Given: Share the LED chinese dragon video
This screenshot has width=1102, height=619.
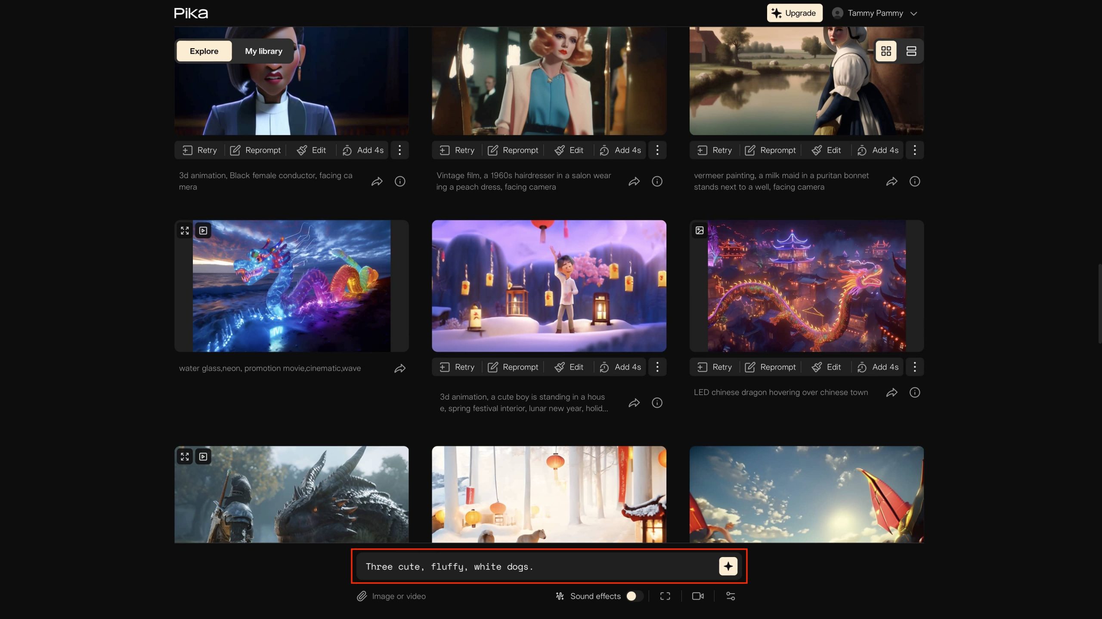Looking at the screenshot, I should [892, 392].
